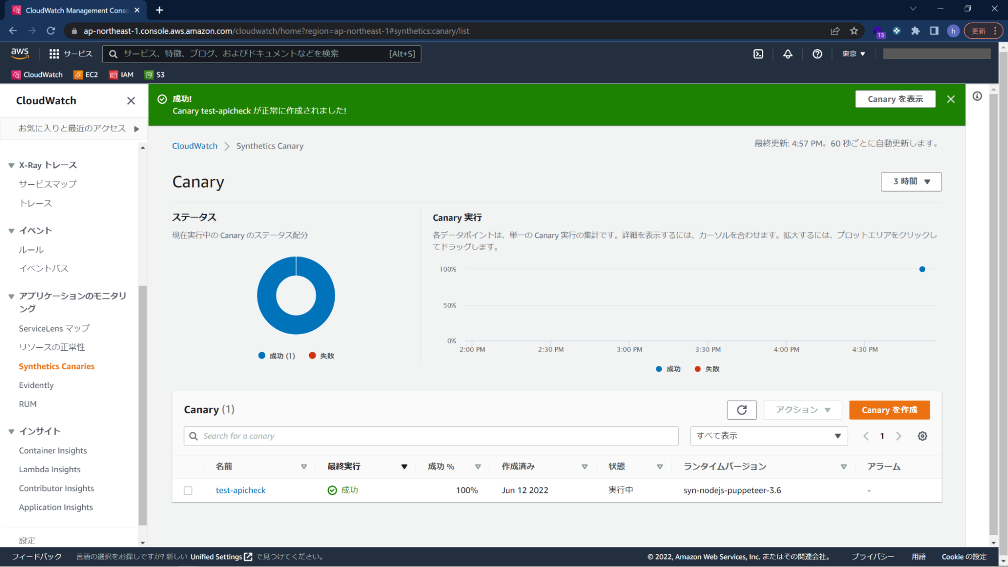
Task: Sort table by 作成済み column
Action: pos(584,467)
